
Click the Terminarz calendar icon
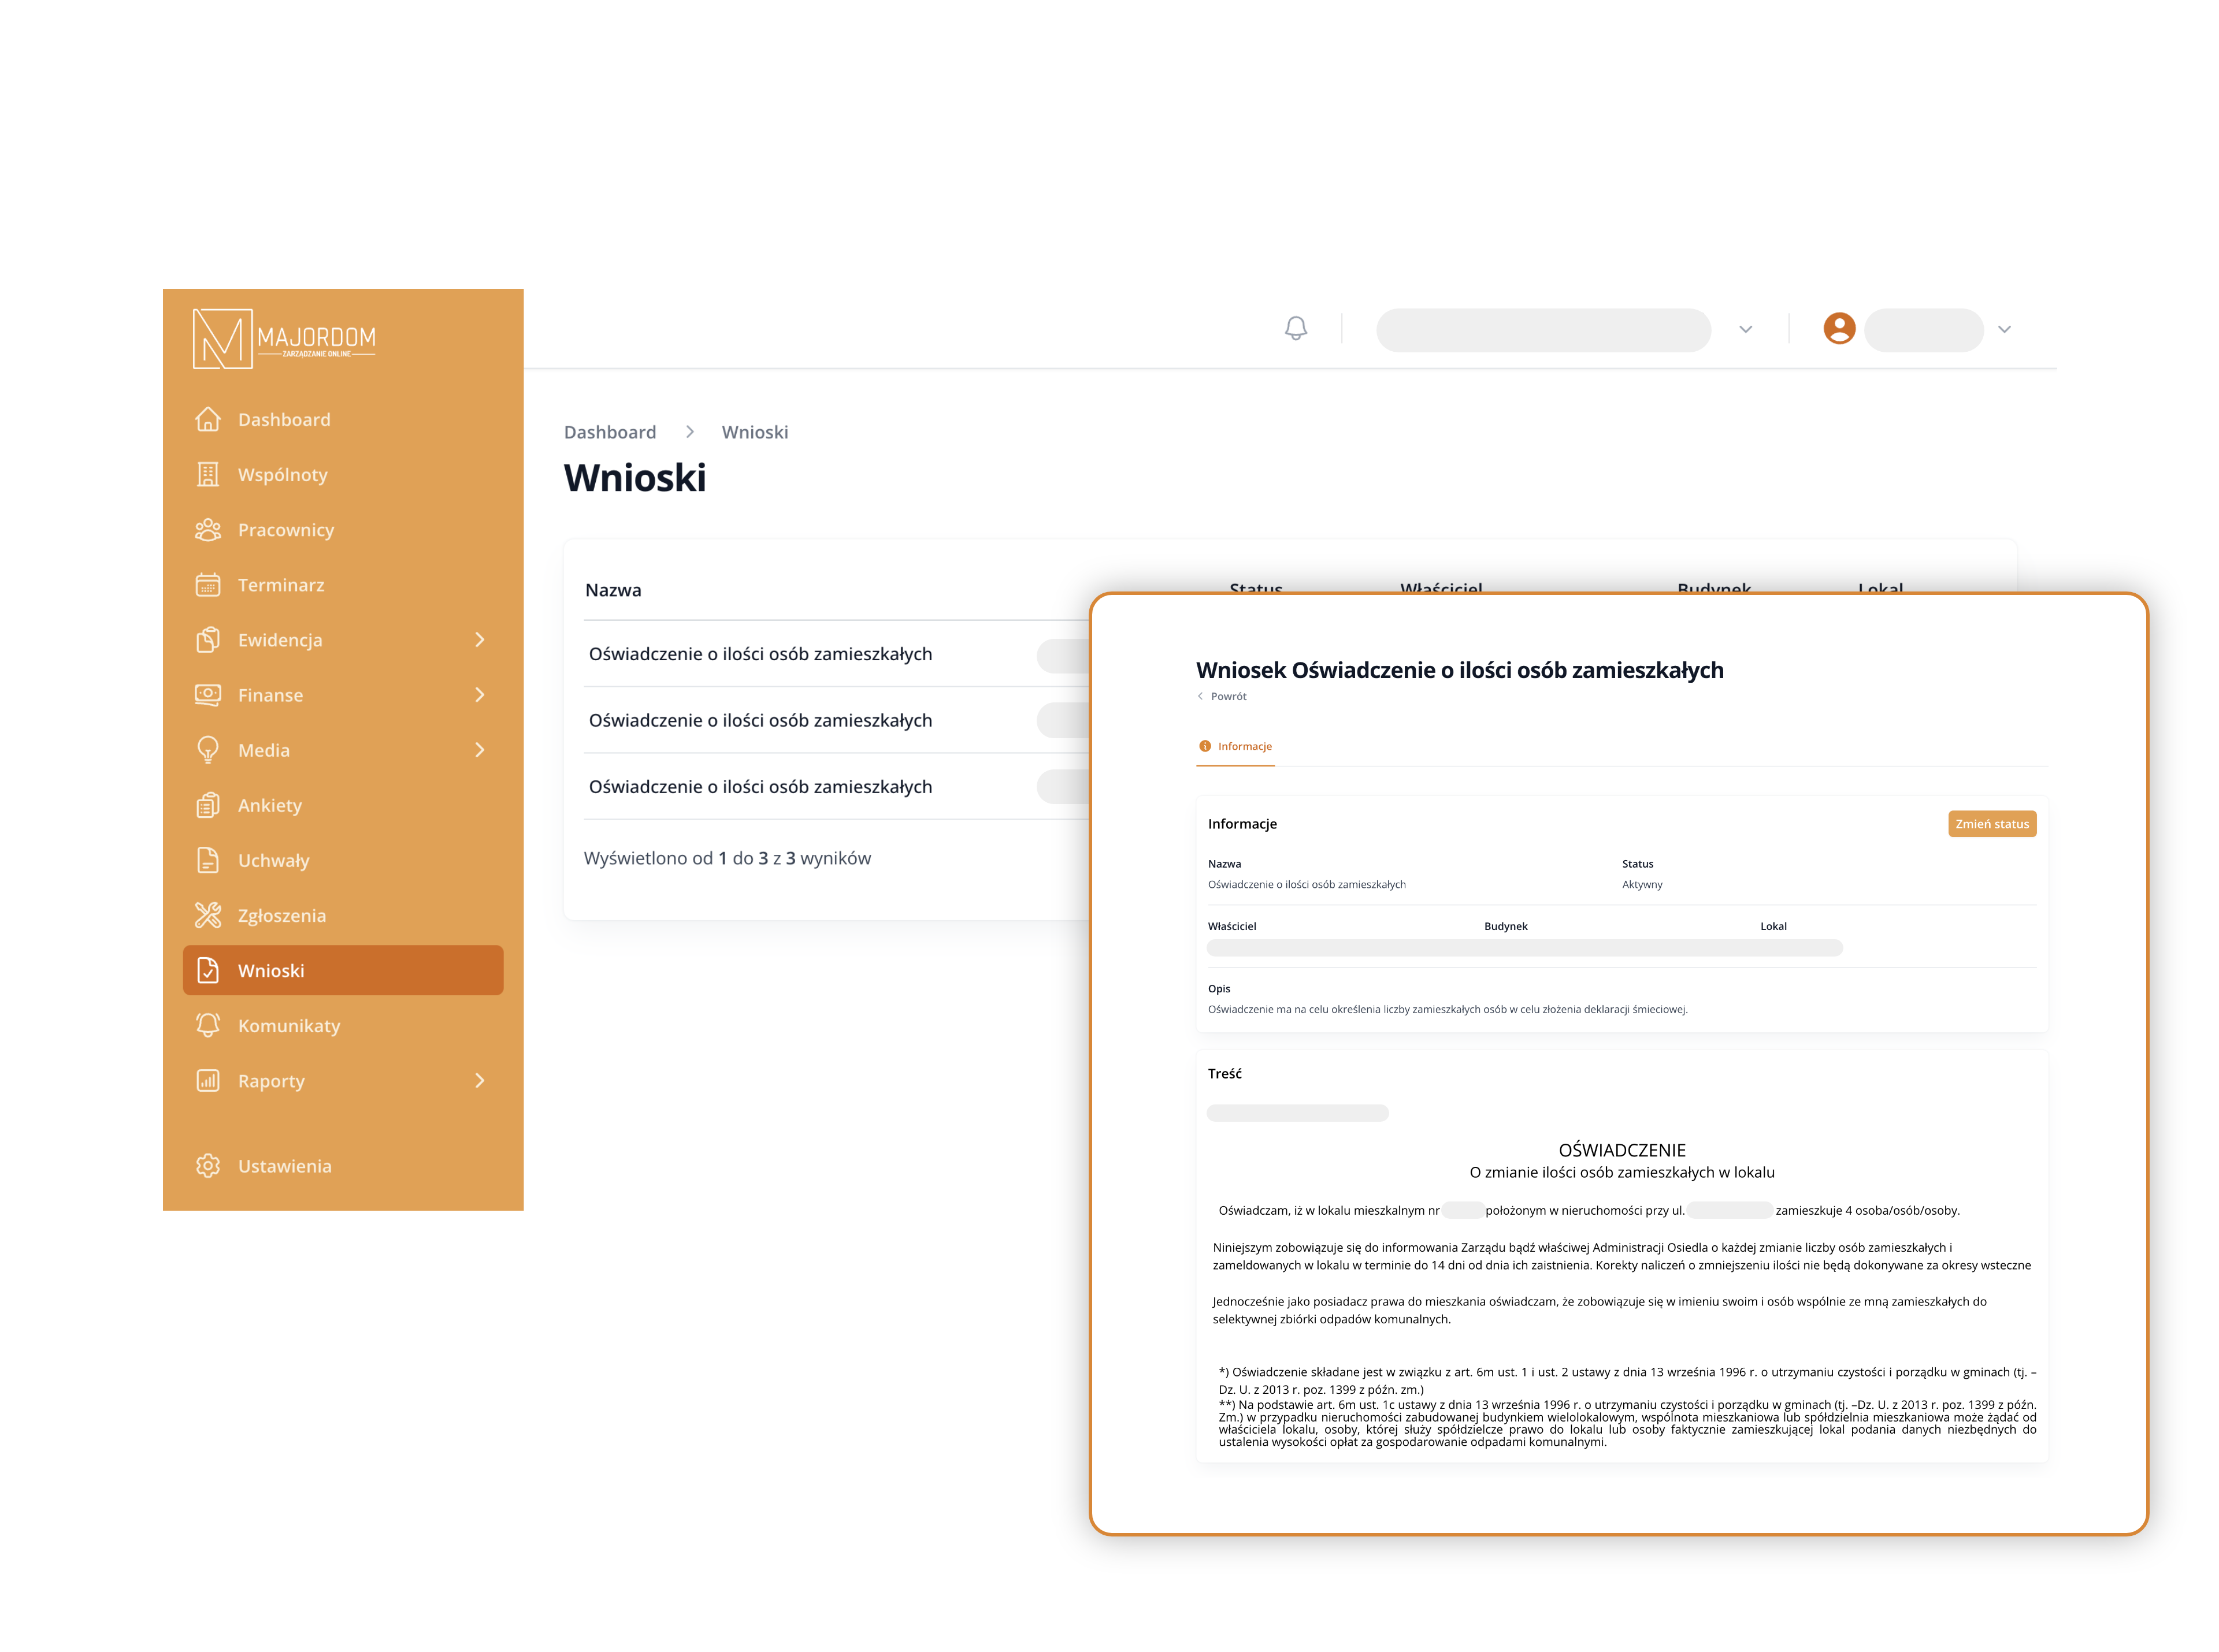208,584
